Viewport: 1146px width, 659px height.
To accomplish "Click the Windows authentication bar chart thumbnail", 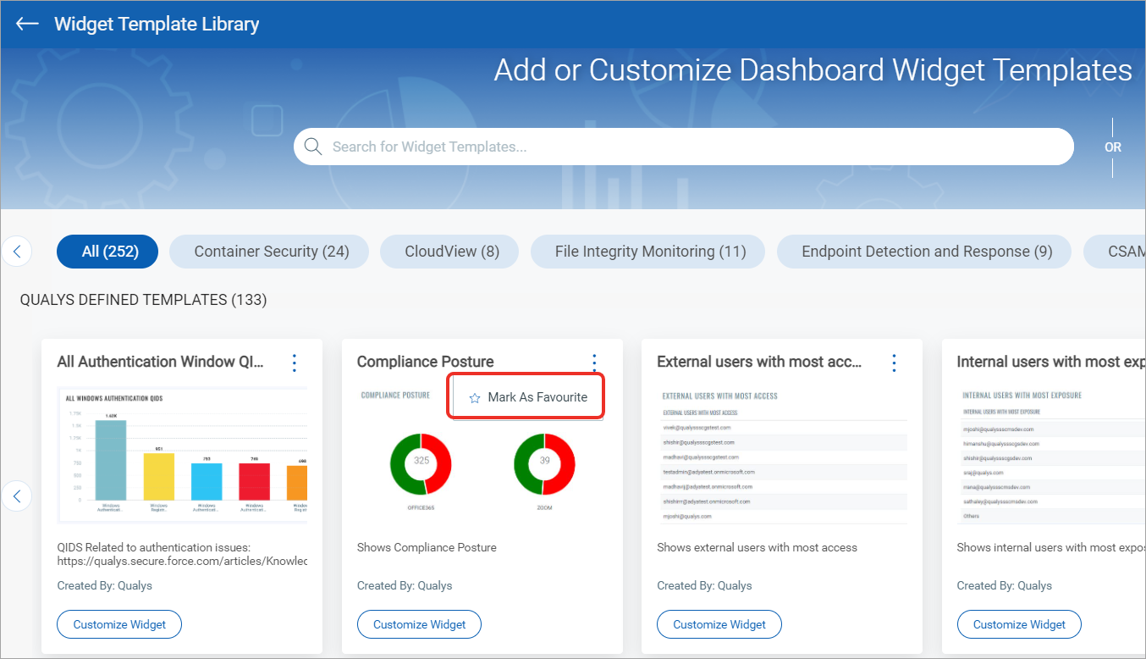I will (182, 455).
